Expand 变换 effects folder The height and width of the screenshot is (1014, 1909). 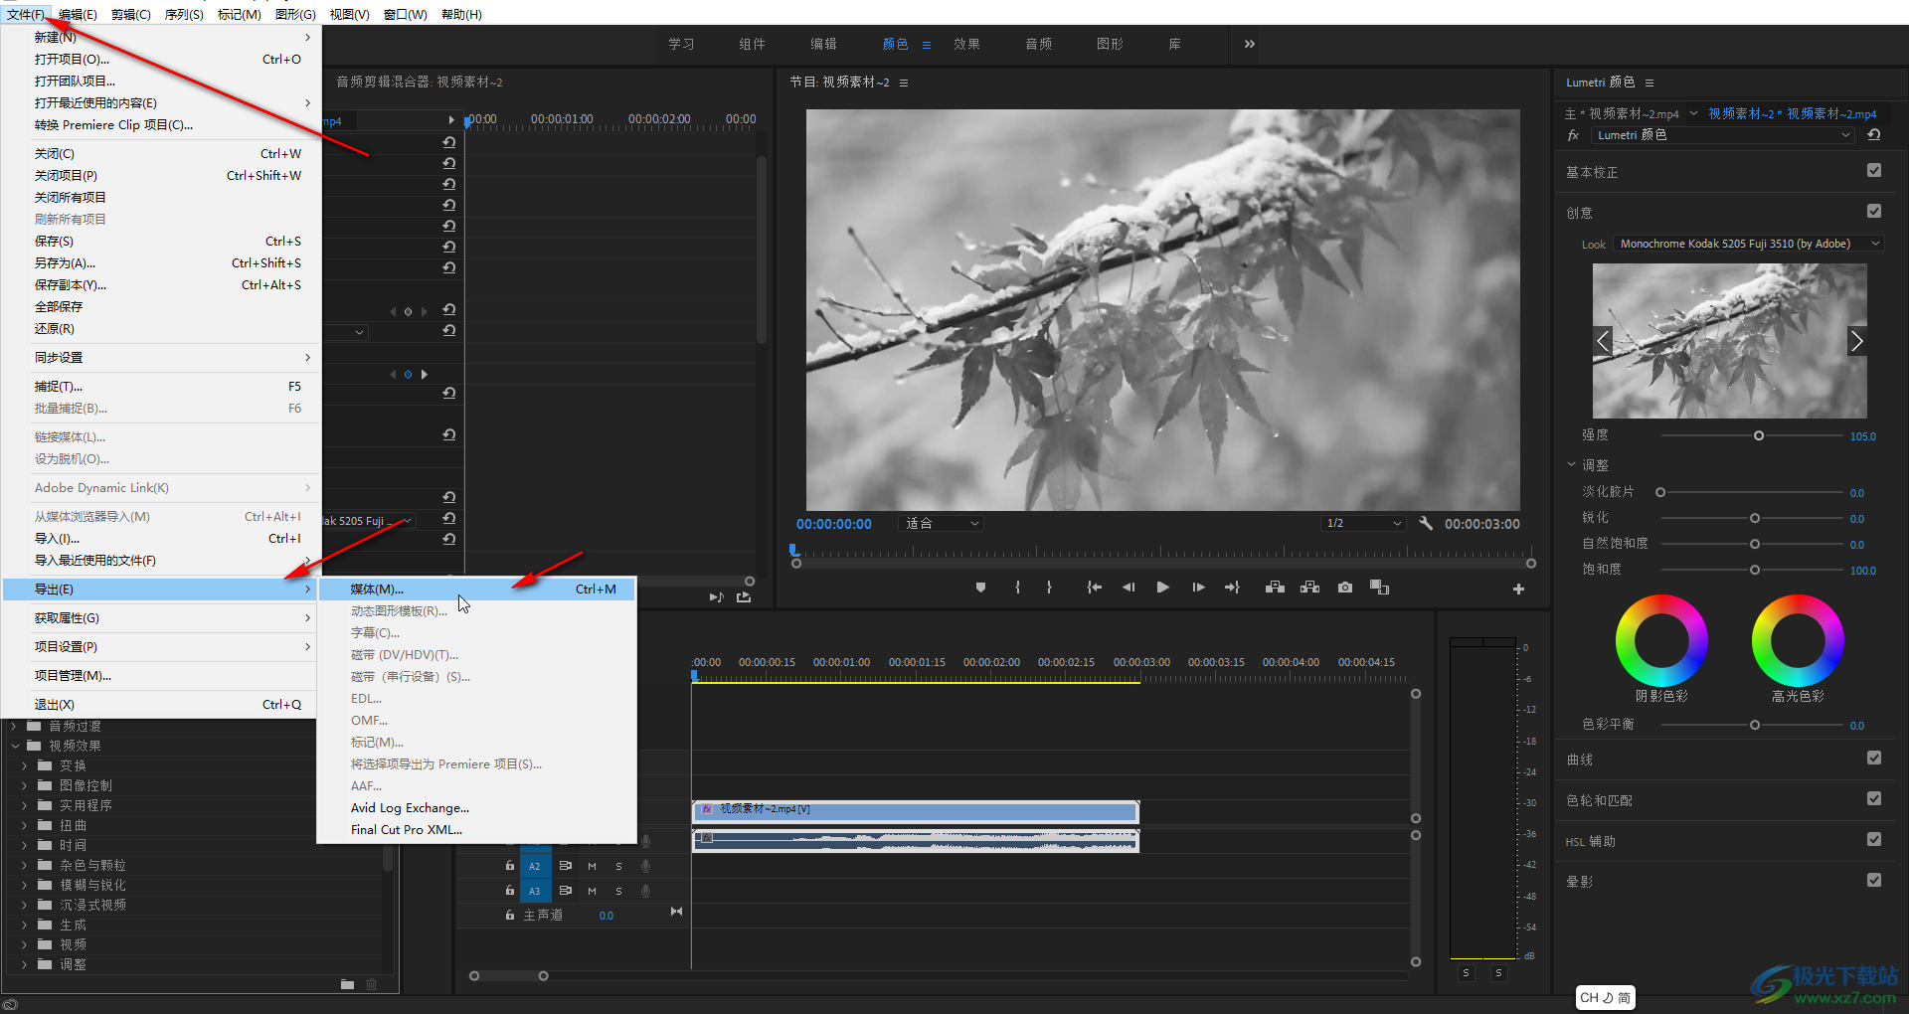pos(25,765)
